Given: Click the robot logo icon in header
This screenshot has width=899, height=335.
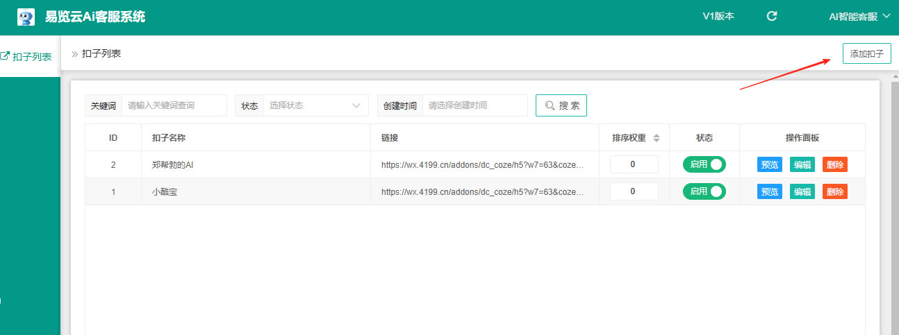Looking at the screenshot, I should tap(26, 17).
